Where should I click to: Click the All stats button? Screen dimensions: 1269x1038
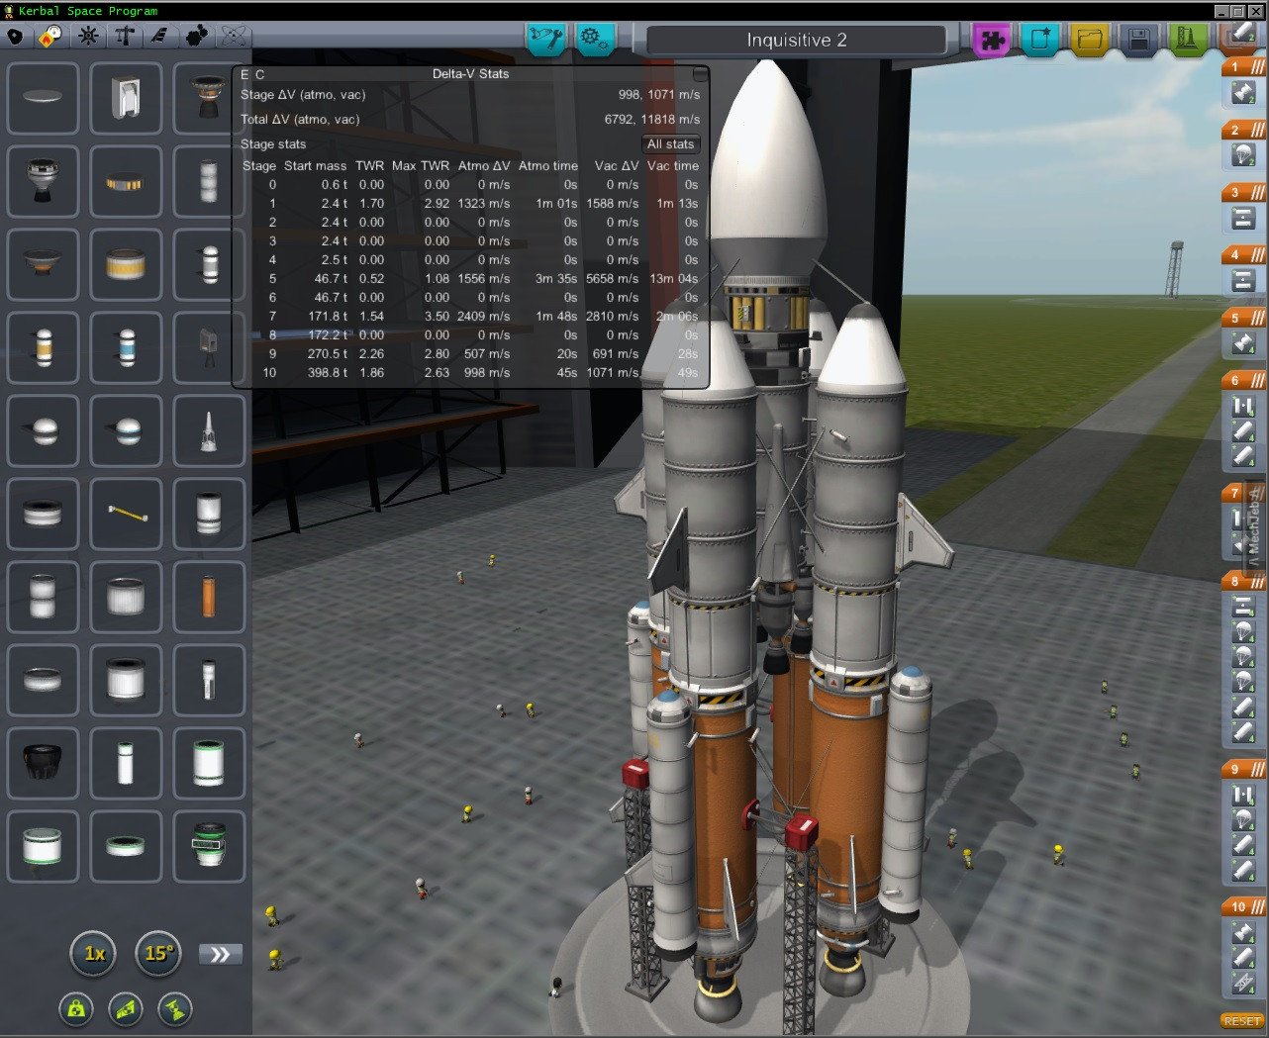coord(670,144)
